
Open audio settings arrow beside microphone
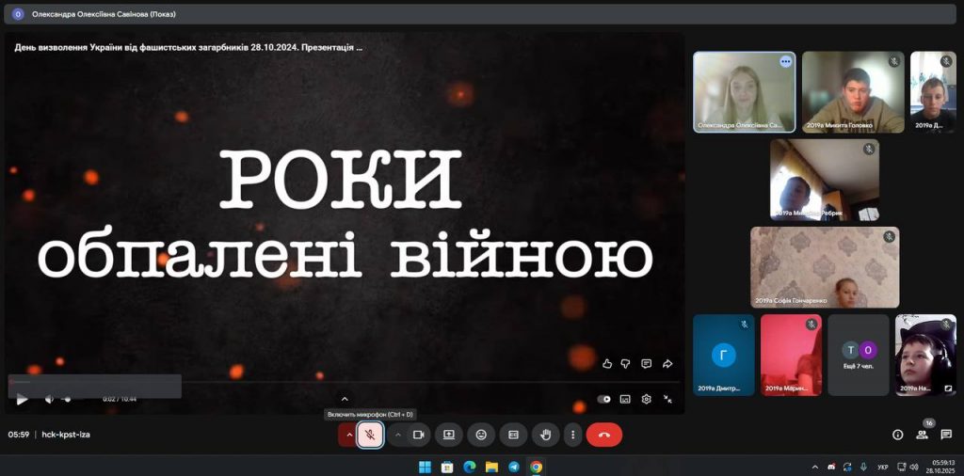click(x=349, y=435)
